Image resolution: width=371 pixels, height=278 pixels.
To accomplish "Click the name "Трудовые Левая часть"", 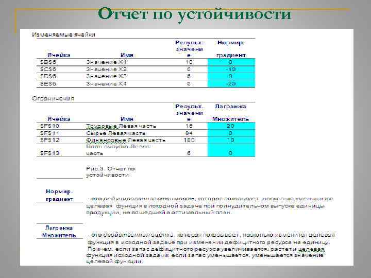I will 121,126.
